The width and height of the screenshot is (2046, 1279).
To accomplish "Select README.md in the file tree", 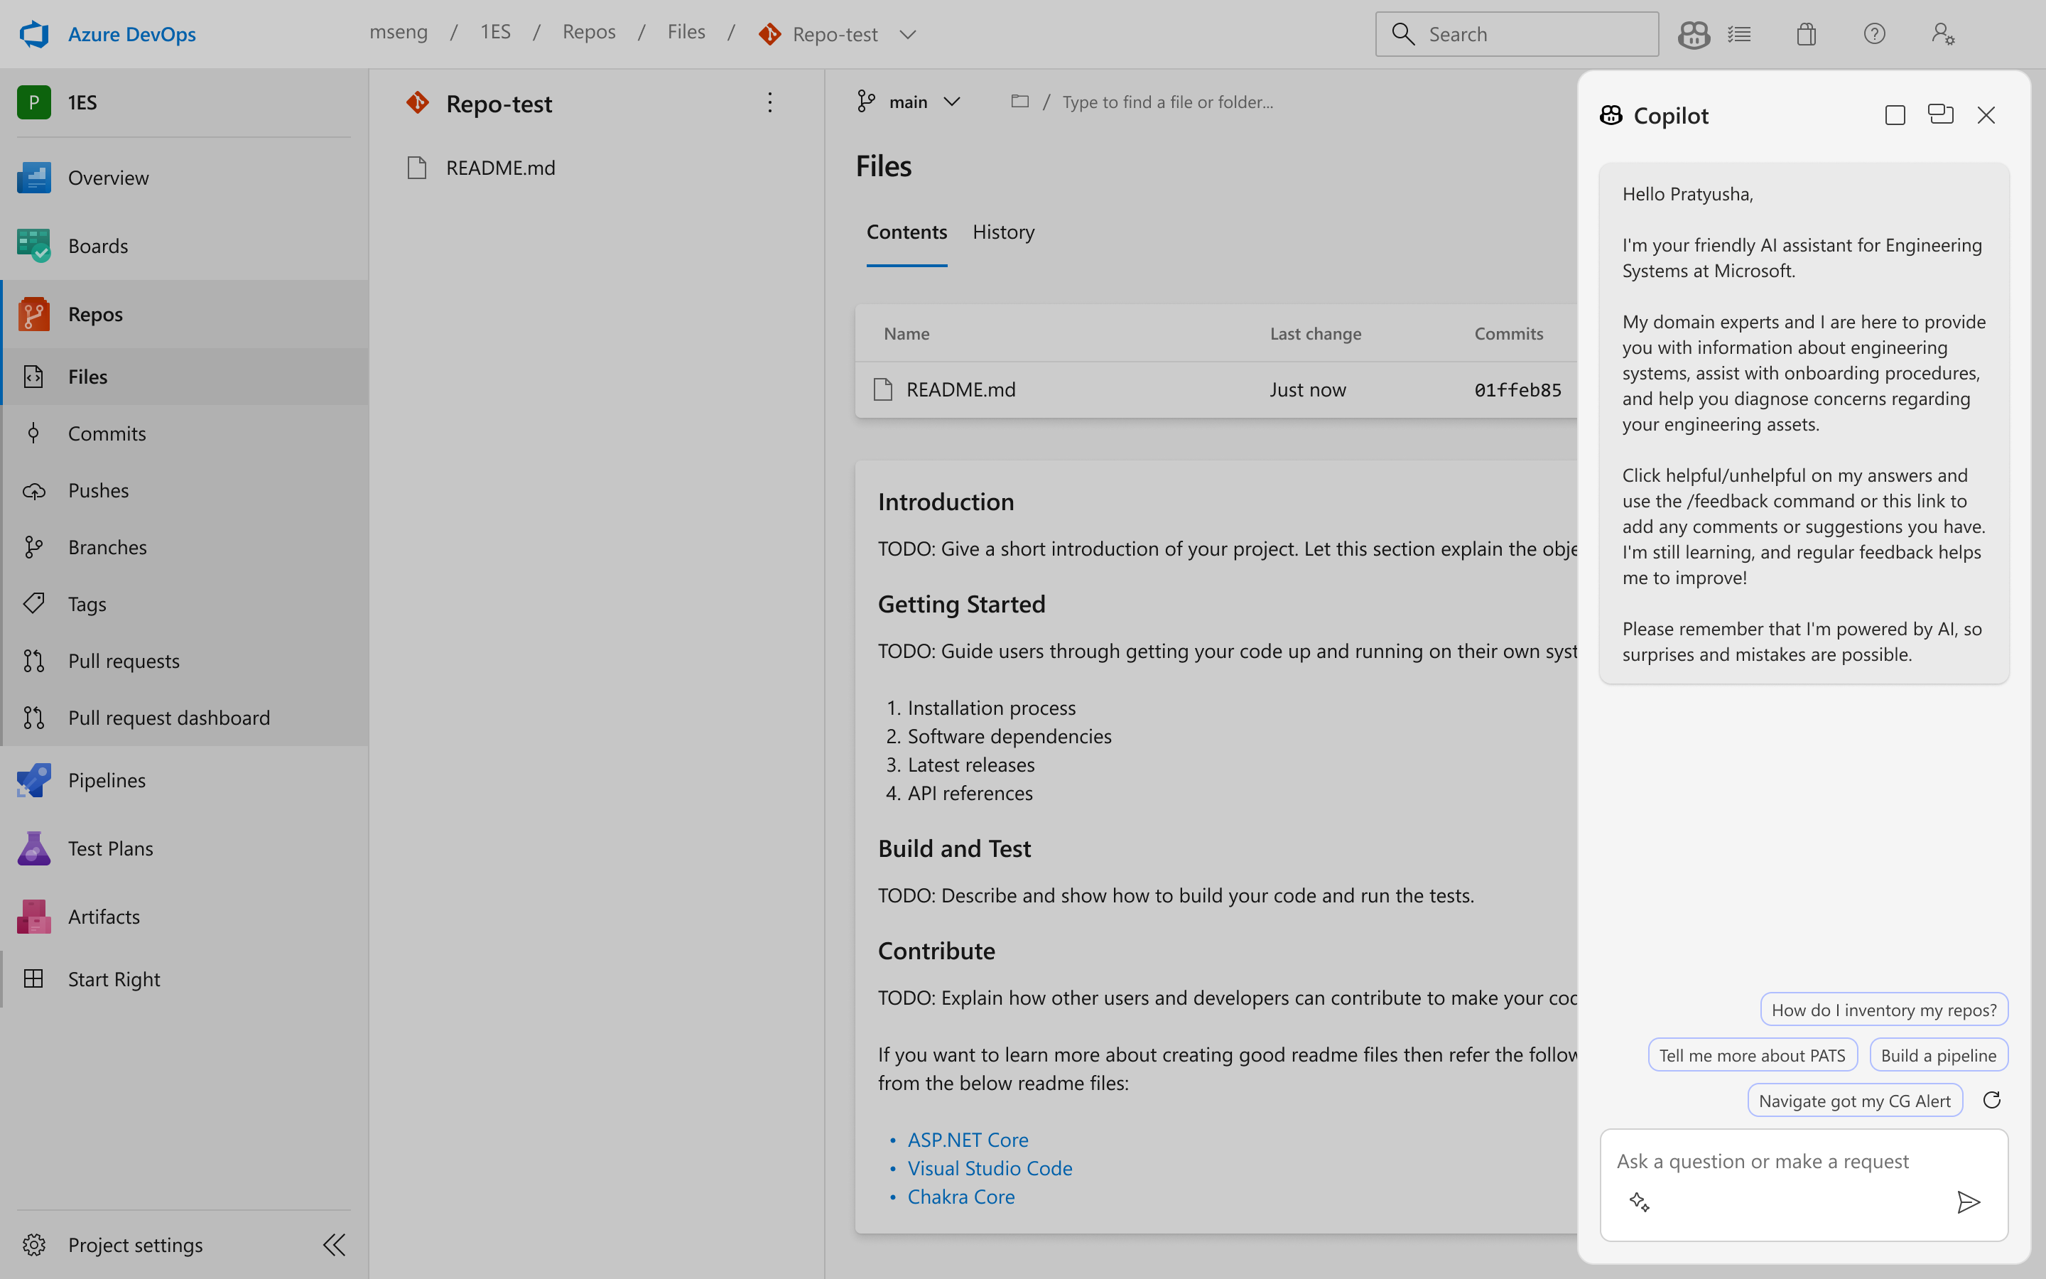I will (x=499, y=168).
